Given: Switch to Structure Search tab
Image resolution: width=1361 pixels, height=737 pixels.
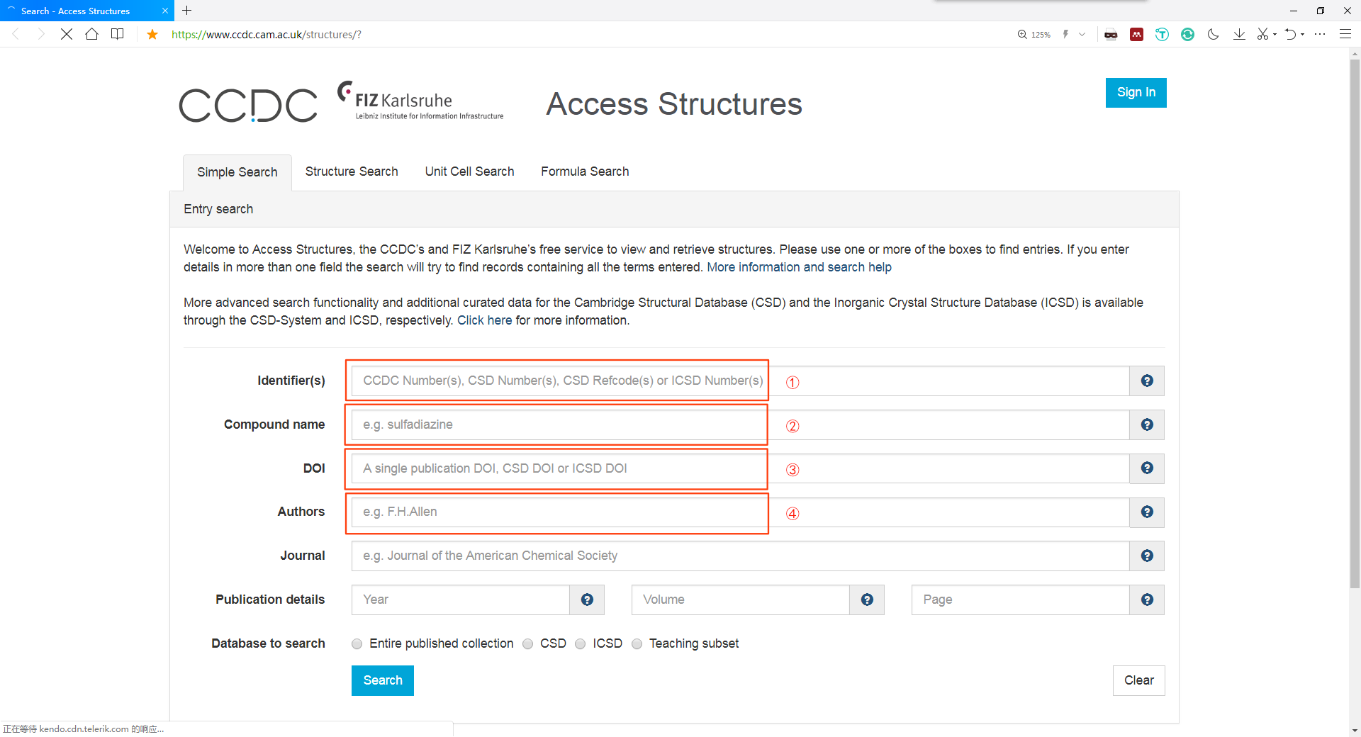Looking at the screenshot, I should click(352, 171).
